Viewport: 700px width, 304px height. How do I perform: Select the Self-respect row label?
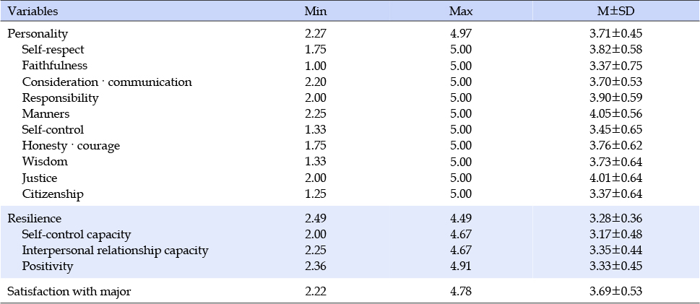point(53,49)
